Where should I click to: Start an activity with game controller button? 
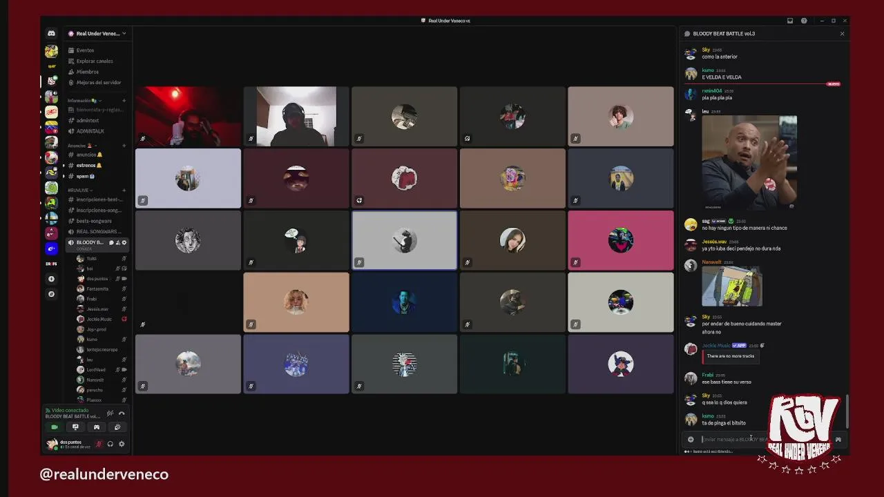pos(97,427)
